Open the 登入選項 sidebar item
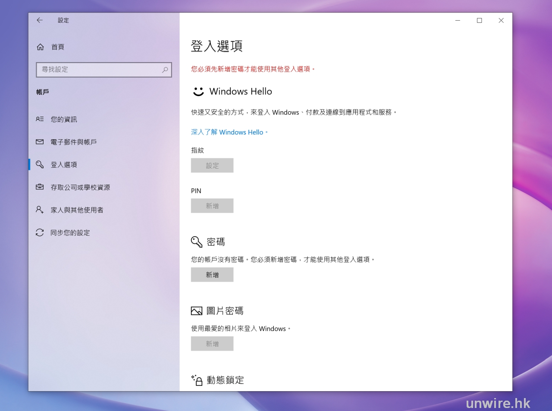The height and width of the screenshot is (411, 552). click(x=64, y=165)
